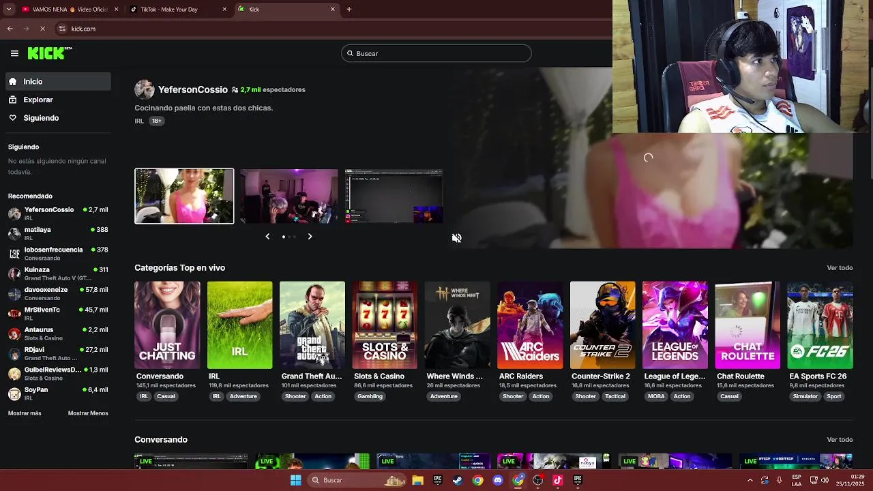
Task: Click Ver todo for Conversando section
Action: (x=840, y=440)
